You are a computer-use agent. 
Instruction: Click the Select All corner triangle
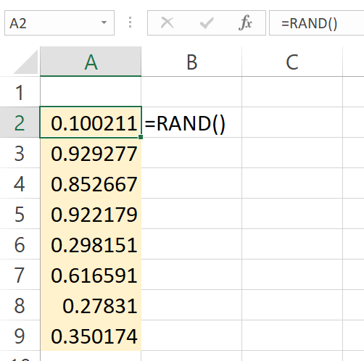click(x=26, y=62)
